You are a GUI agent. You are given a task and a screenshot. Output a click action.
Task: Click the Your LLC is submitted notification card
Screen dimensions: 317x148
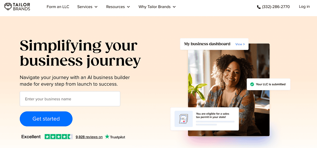tap(269, 84)
